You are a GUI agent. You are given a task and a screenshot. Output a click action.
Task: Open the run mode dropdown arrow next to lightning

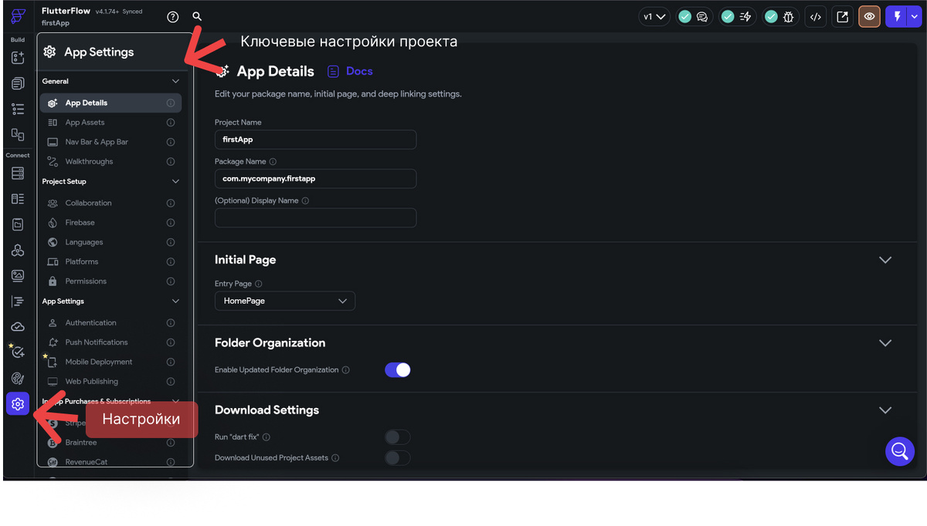click(x=914, y=16)
